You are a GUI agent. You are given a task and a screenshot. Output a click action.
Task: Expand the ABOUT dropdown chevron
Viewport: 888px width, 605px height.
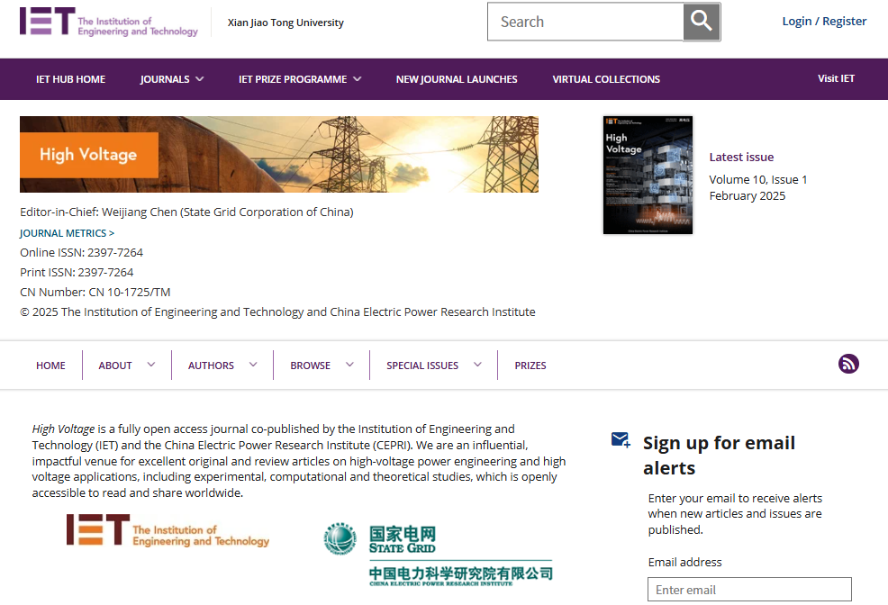[x=151, y=365]
